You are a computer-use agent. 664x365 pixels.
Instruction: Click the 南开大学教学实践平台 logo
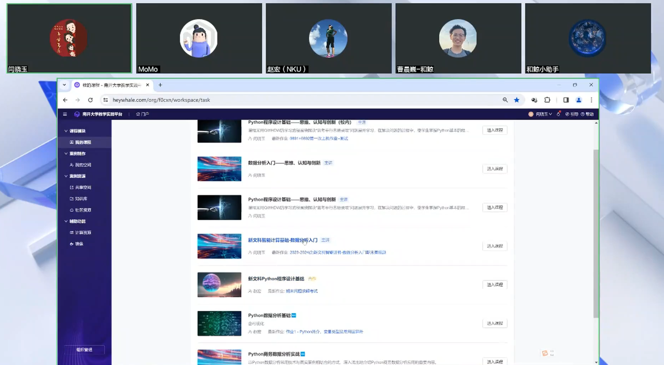pyautogui.click(x=99, y=114)
